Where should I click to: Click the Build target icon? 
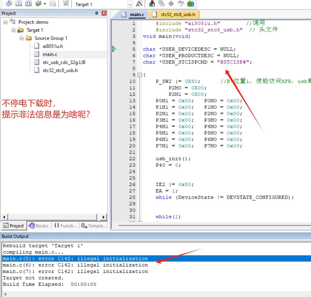(19, 4)
